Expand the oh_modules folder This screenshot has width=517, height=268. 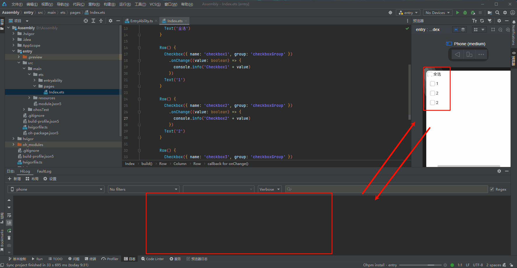(x=13, y=145)
